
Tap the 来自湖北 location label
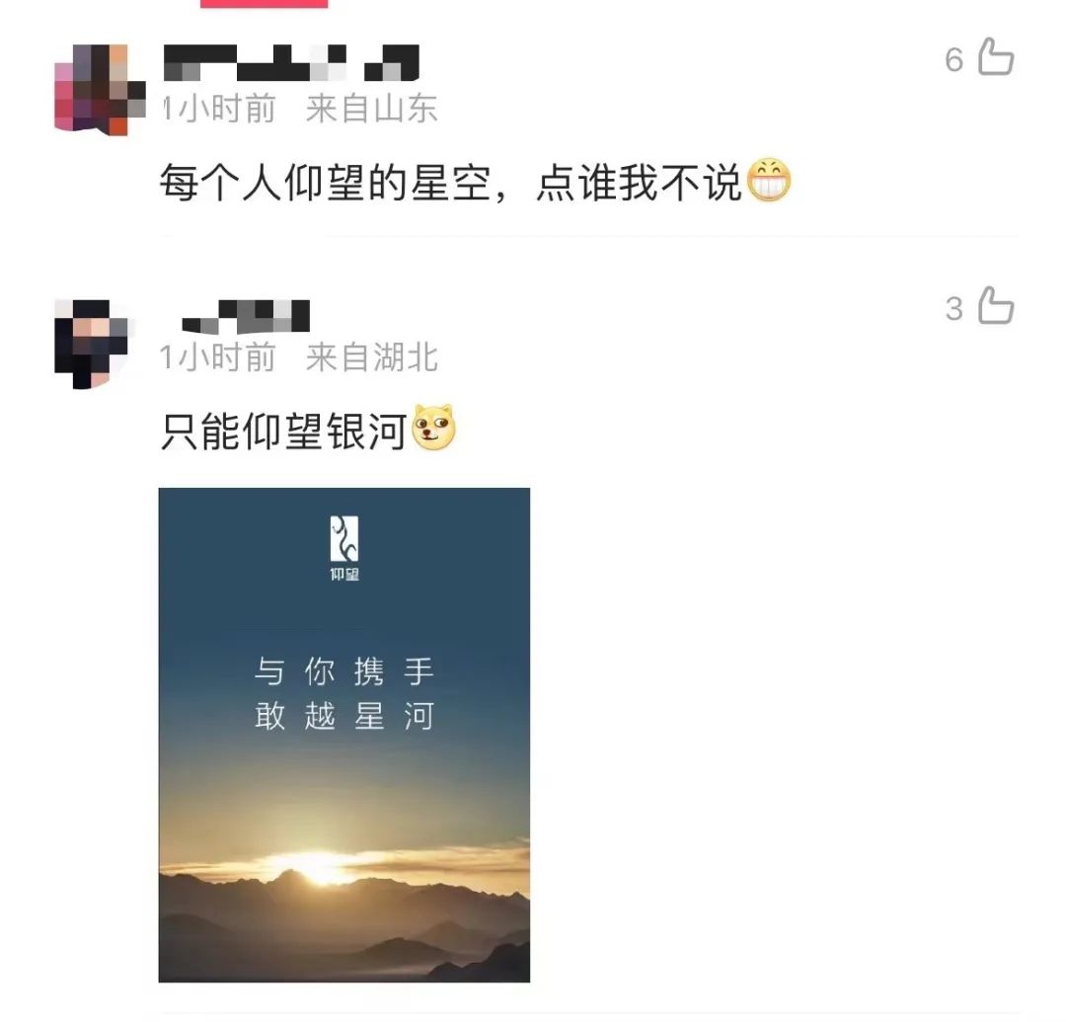[x=371, y=357]
